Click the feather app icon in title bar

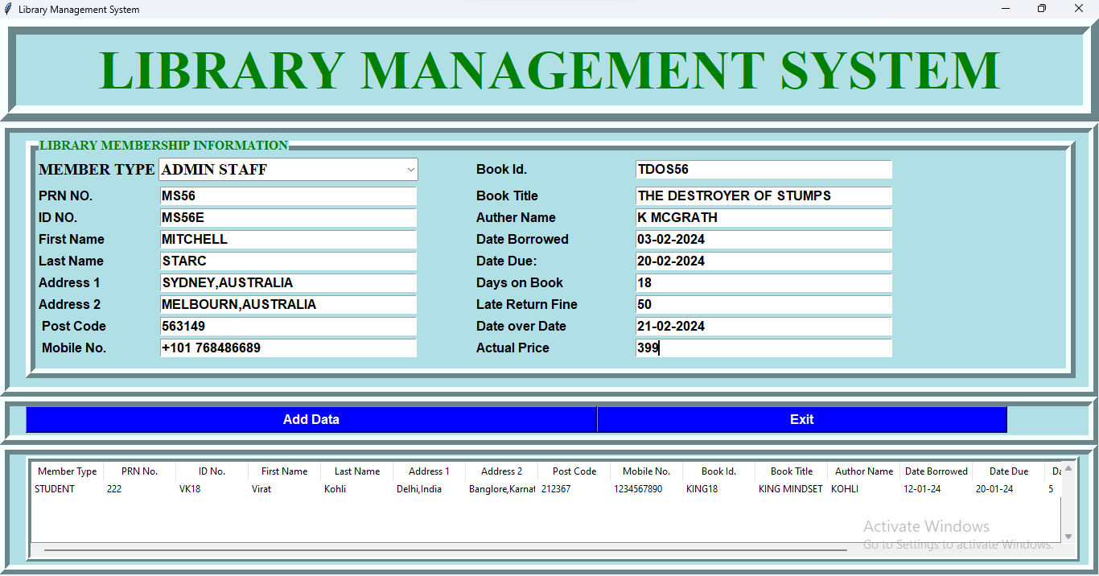click(8, 9)
